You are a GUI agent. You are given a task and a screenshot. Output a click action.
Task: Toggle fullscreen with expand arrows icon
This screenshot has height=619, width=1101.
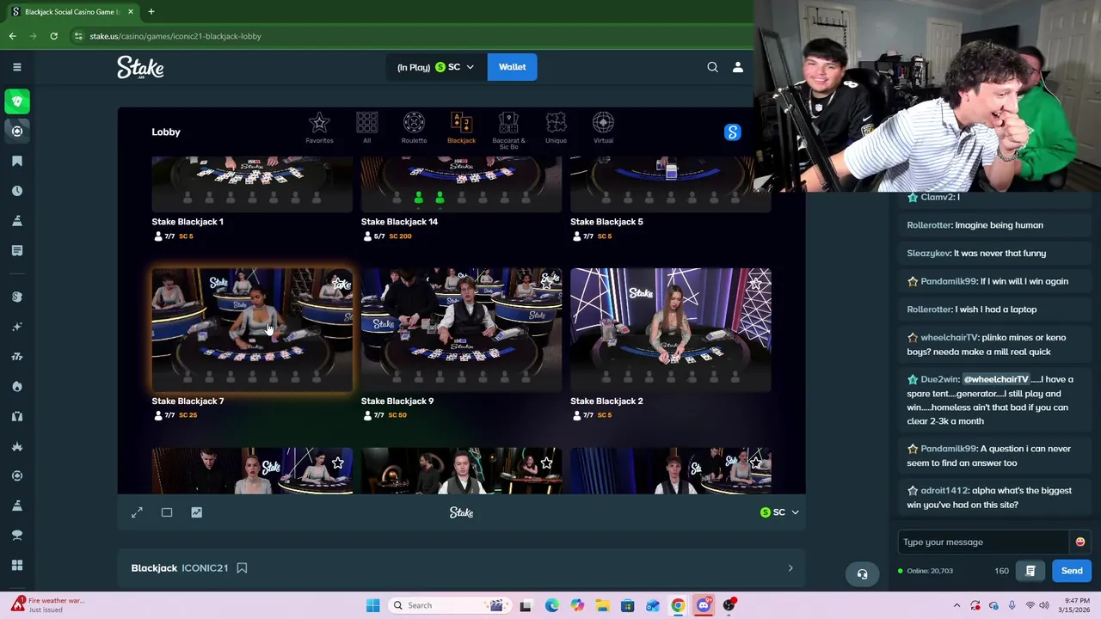(x=137, y=512)
